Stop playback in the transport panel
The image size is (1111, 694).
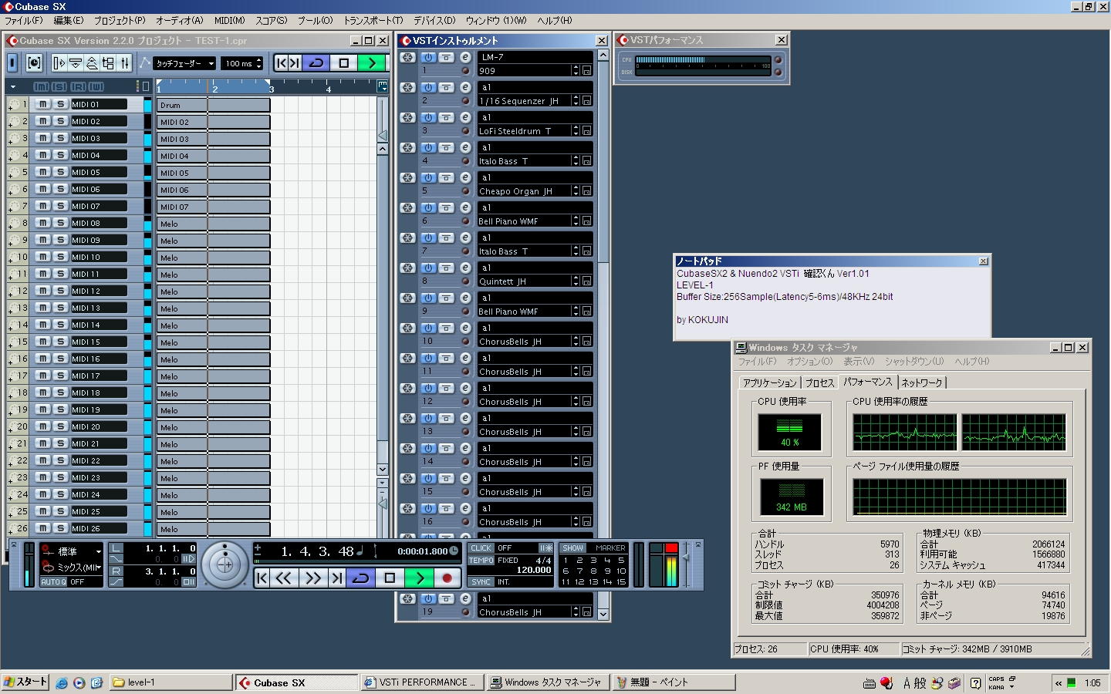(390, 578)
